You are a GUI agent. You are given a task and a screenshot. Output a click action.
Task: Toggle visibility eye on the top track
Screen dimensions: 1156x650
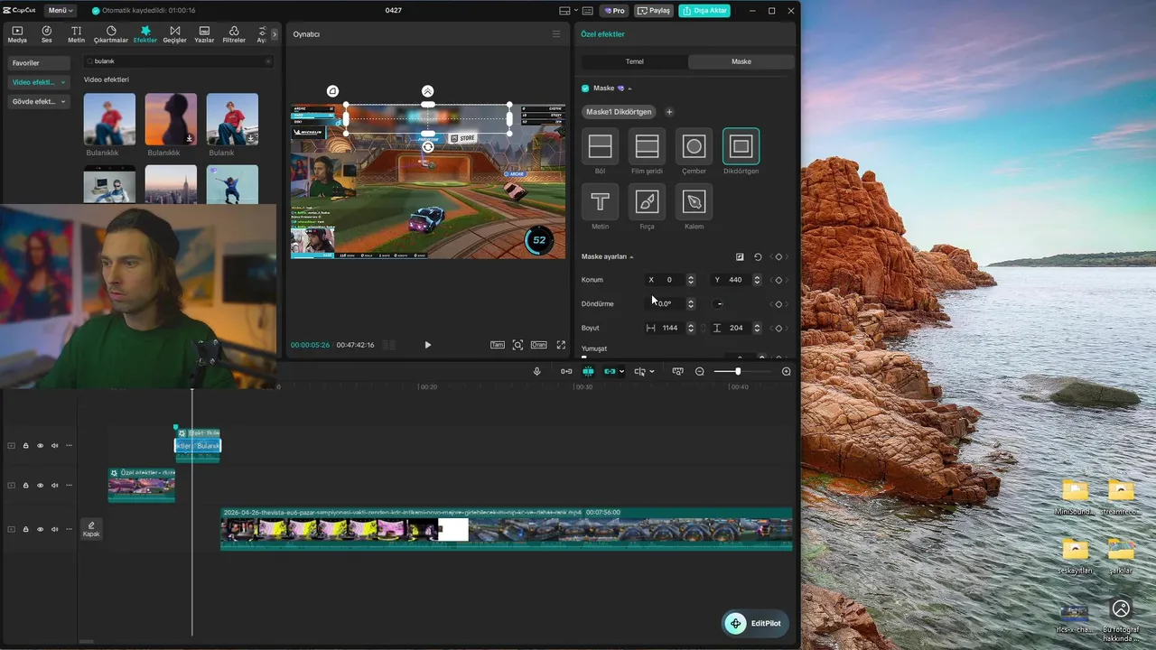[40, 445]
